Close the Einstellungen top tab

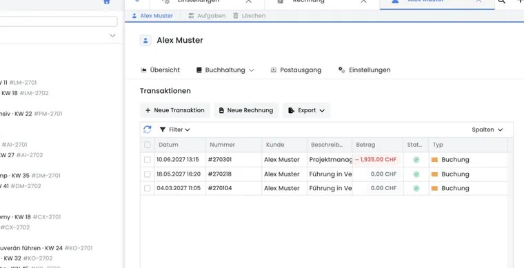pyautogui.click(x=249, y=1)
